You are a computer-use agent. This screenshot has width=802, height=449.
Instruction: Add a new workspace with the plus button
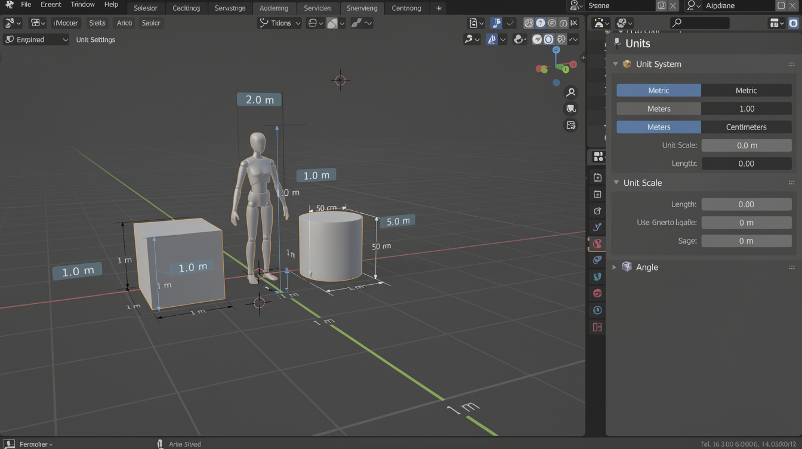[439, 8]
